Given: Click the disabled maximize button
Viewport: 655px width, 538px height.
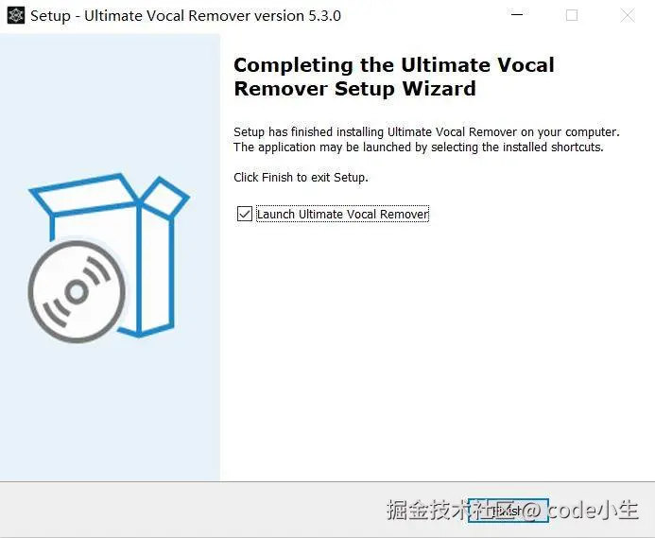Looking at the screenshot, I should click(572, 15).
